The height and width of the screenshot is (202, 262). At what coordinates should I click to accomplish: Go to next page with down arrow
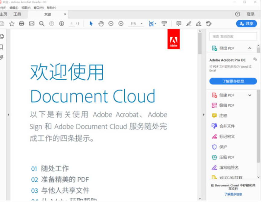62,24
